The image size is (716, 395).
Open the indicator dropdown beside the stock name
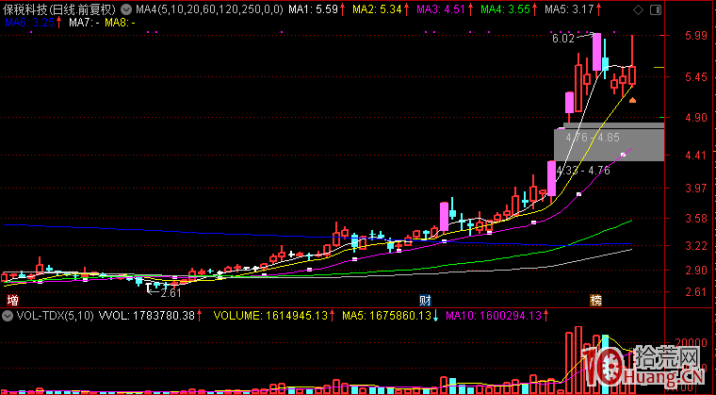point(127,8)
